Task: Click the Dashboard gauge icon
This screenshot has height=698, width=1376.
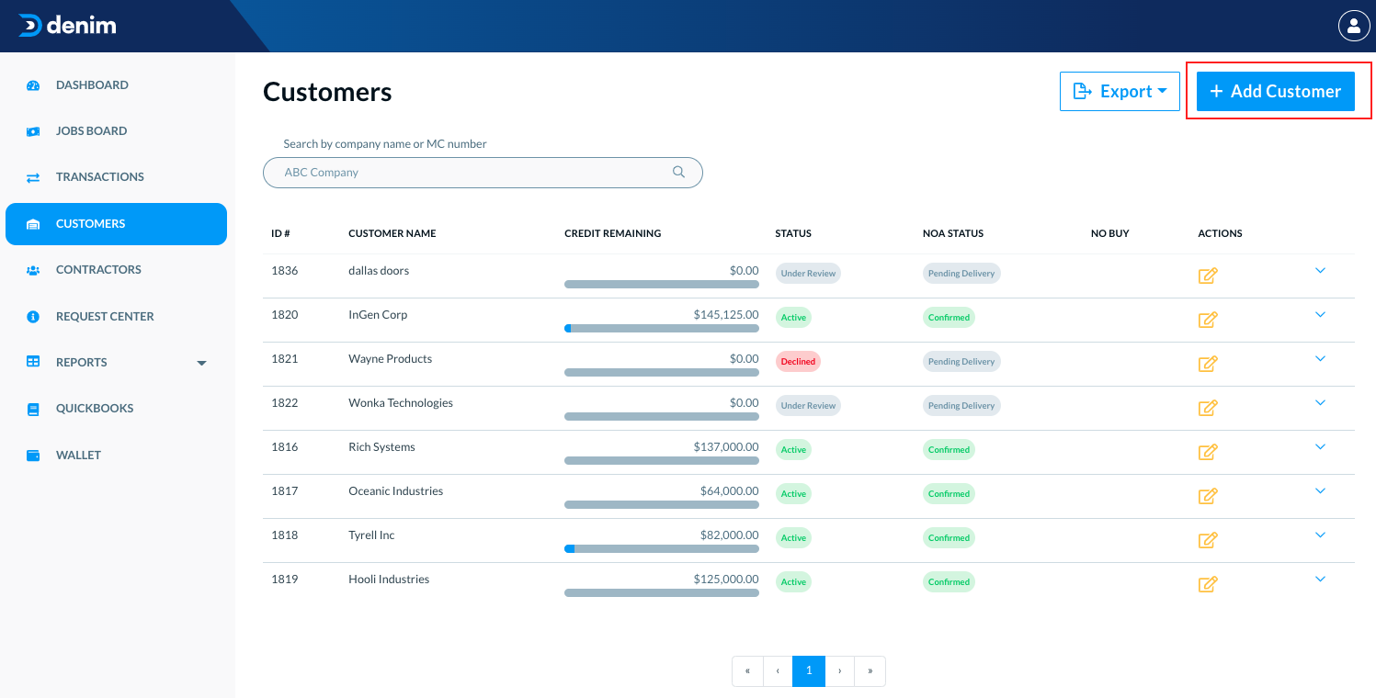Action: click(33, 85)
